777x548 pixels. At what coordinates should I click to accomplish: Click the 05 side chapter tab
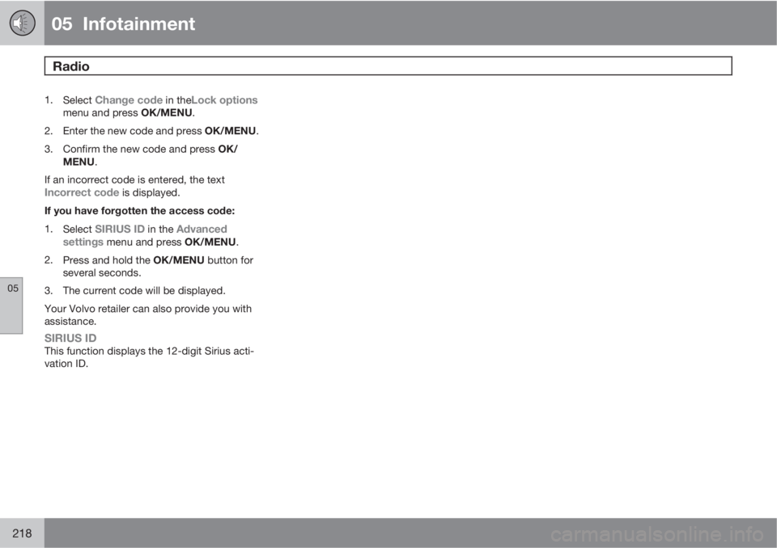coord(11,305)
